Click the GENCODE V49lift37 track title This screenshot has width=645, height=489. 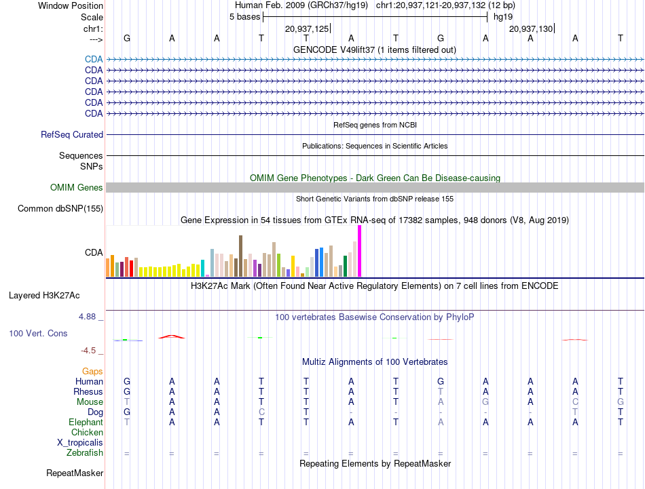[x=375, y=50]
